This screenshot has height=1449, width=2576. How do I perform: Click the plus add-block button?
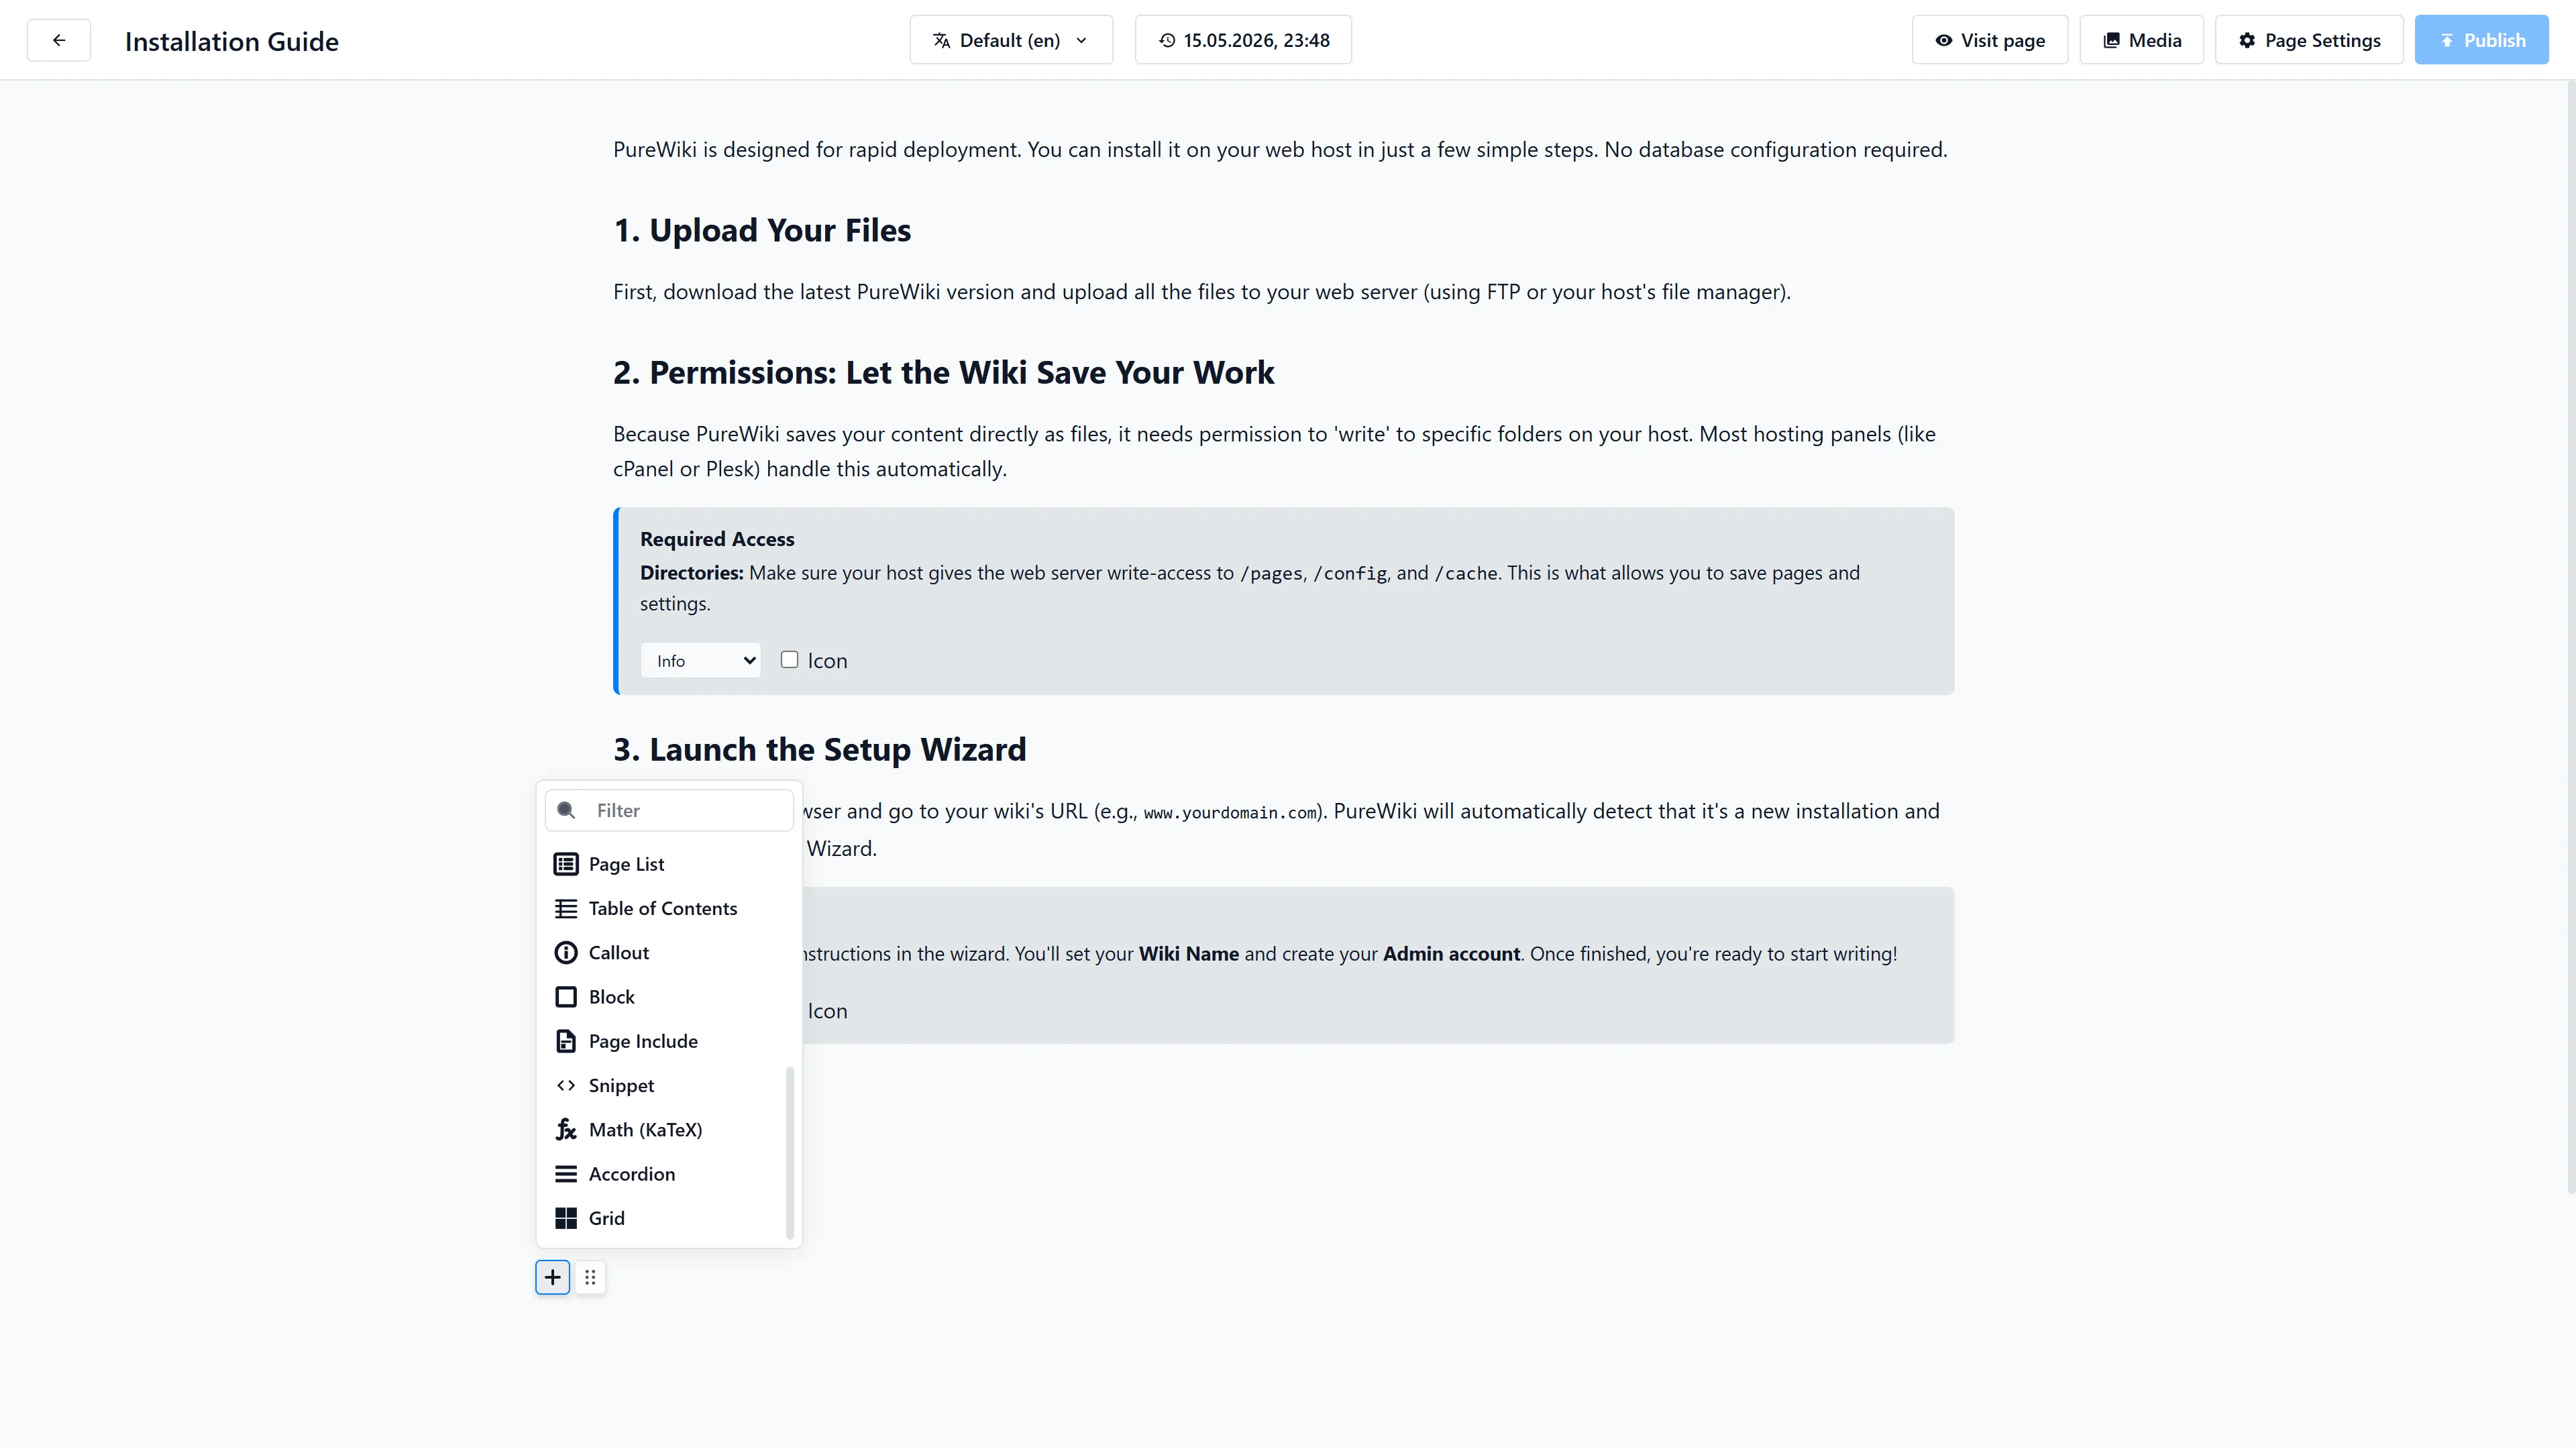(552, 1277)
